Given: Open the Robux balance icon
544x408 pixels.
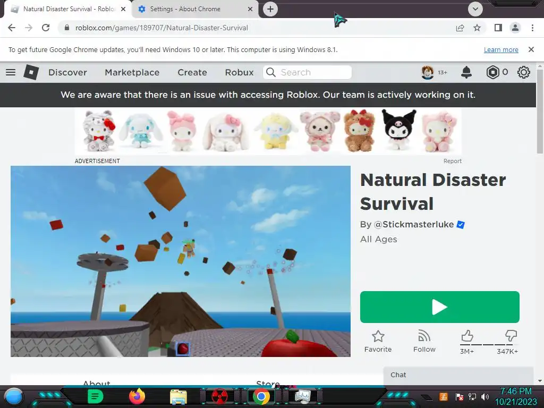Looking at the screenshot, I should 492,72.
